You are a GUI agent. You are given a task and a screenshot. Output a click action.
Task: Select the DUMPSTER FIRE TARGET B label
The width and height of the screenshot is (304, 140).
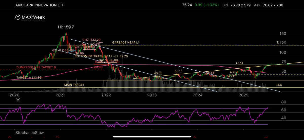pyautogui.click(x=36, y=67)
